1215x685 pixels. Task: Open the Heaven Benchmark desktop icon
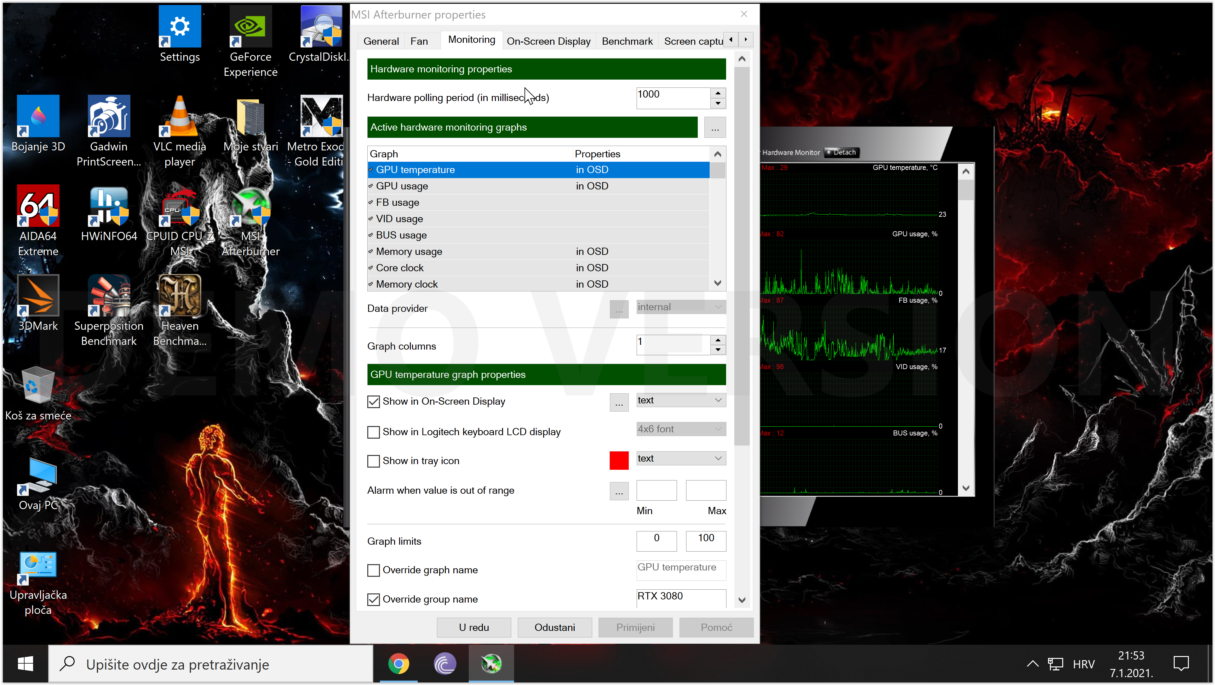pyautogui.click(x=180, y=311)
